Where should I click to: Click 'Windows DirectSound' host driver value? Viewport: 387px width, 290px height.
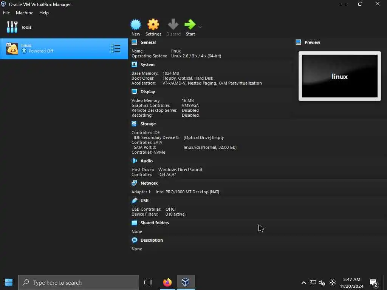coord(180,170)
